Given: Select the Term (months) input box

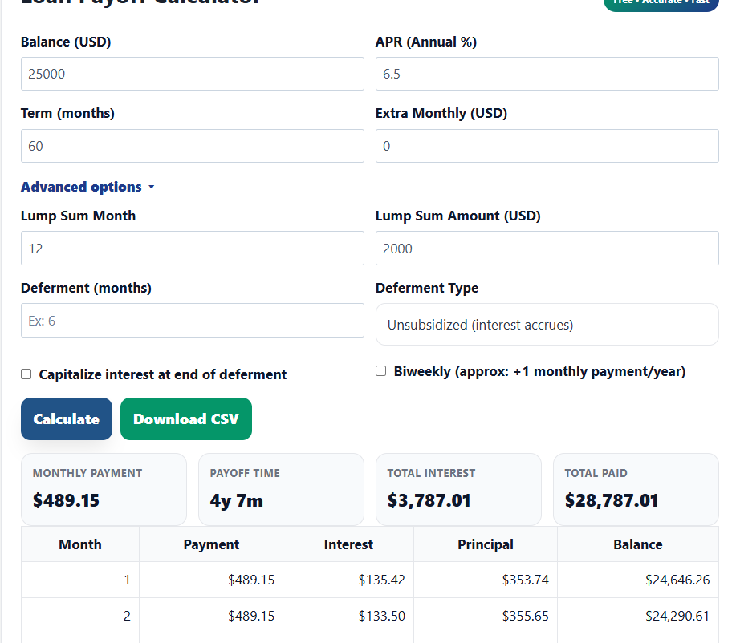Looking at the screenshot, I should click(192, 146).
